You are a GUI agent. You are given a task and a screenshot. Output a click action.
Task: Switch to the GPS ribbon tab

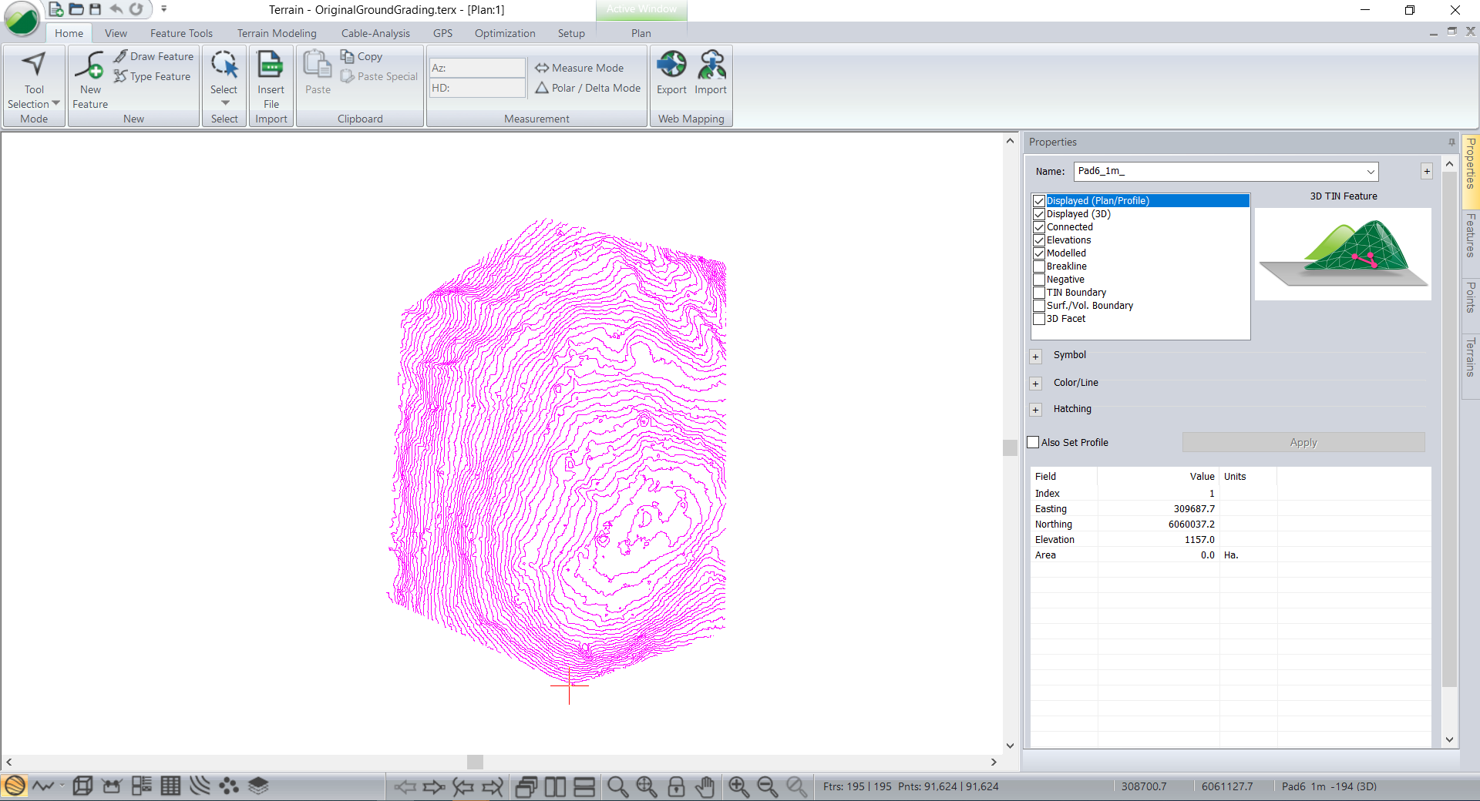pos(442,33)
